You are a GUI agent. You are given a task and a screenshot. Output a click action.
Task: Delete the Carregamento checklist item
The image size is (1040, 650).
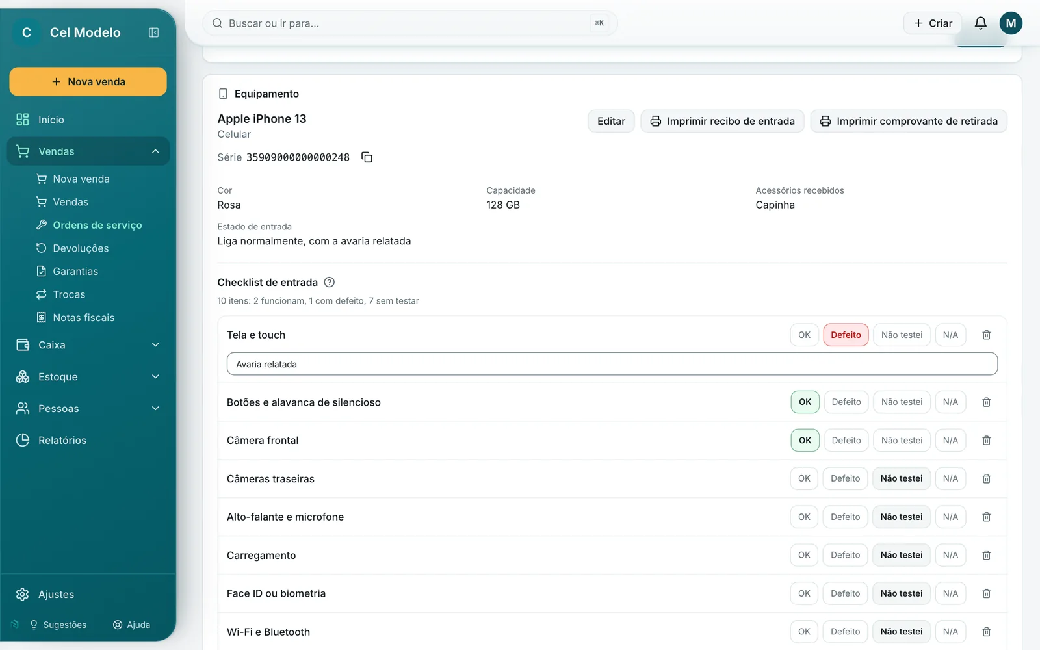click(986, 556)
